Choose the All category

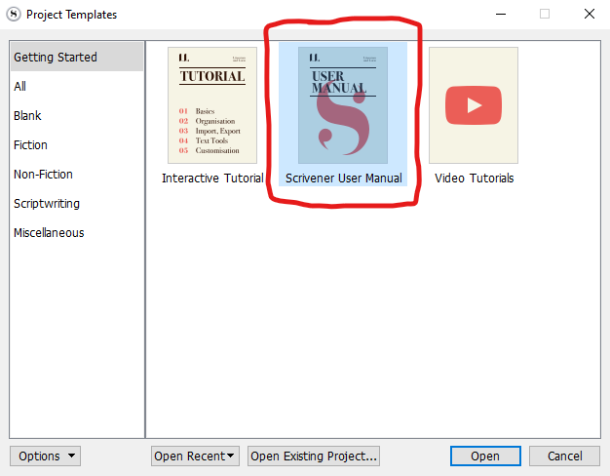pos(77,86)
